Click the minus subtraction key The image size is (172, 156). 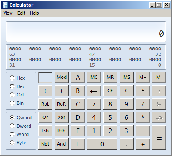click(143, 131)
